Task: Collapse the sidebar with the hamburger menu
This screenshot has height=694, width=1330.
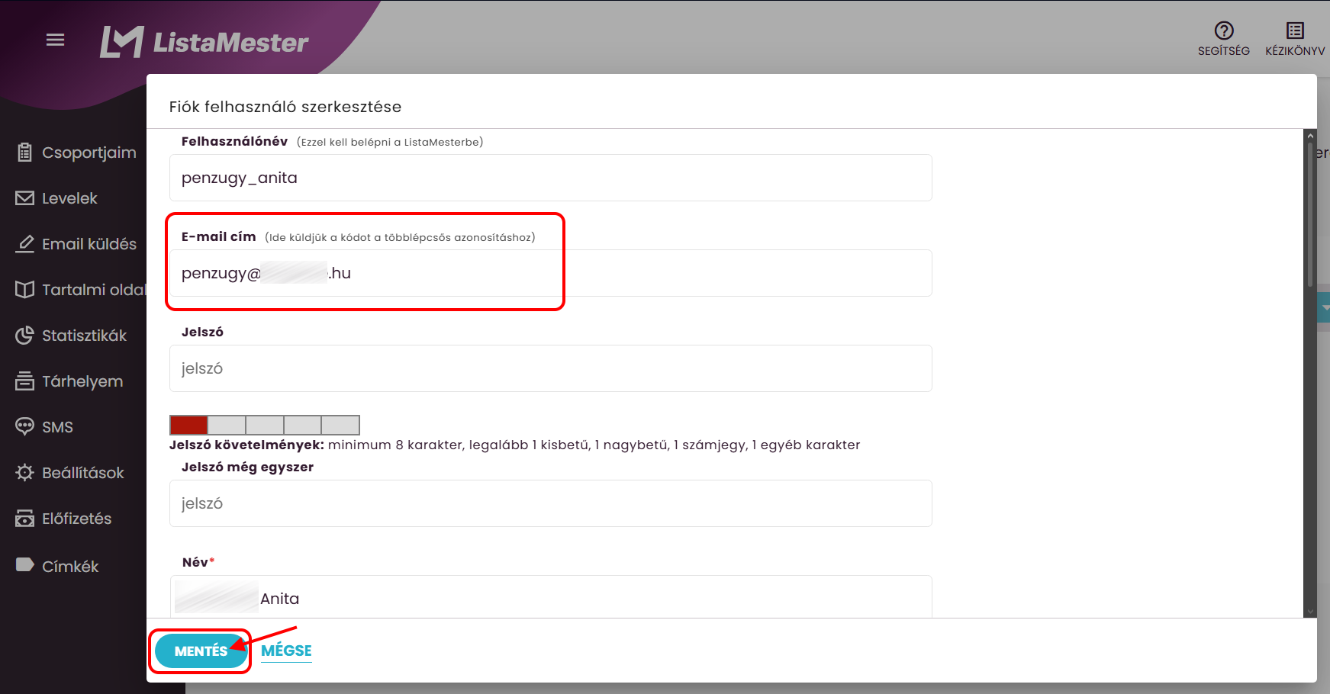Action: click(x=54, y=39)
